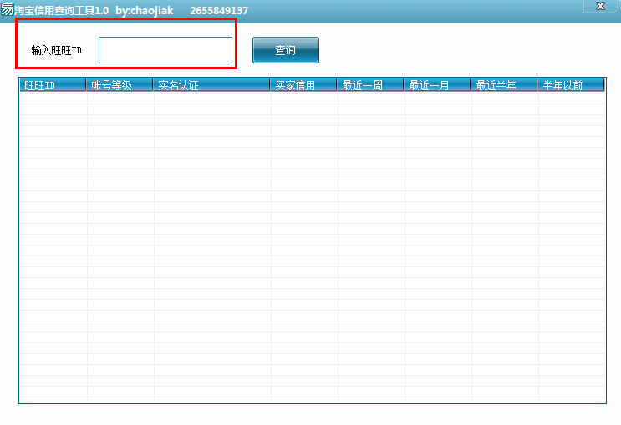Click the 旺旺ID input field

(x=165, y=50)
